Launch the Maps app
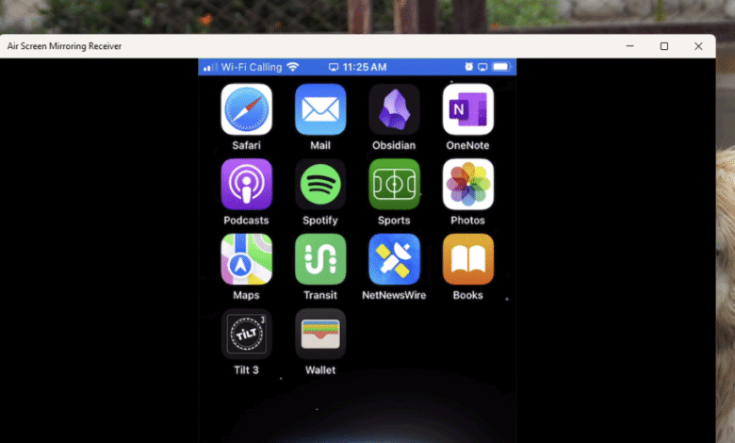This screenshot has width=735, height=443. 246,259
